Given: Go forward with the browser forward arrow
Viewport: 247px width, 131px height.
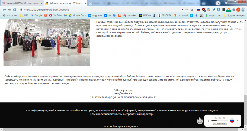Looking at the screenshot, I should (x=9, y=10).
